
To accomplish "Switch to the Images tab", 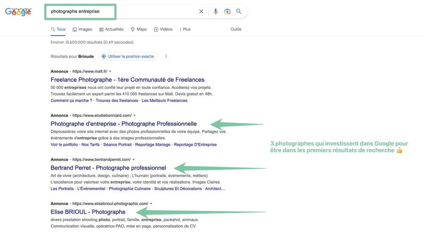I will (82, 29).
